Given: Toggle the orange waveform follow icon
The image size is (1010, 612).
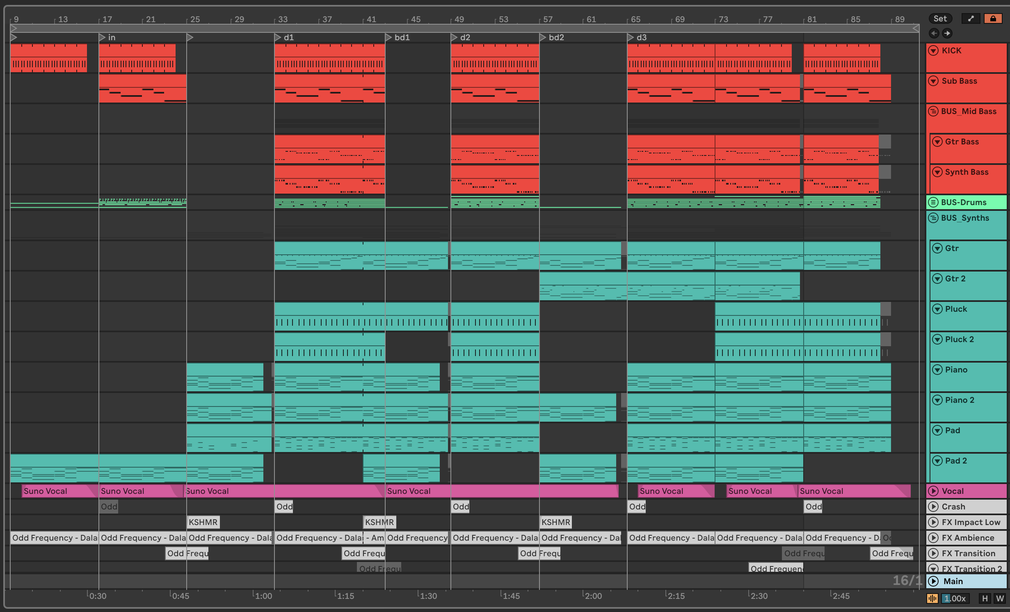Looking at the screenshot, I should 932,598.
